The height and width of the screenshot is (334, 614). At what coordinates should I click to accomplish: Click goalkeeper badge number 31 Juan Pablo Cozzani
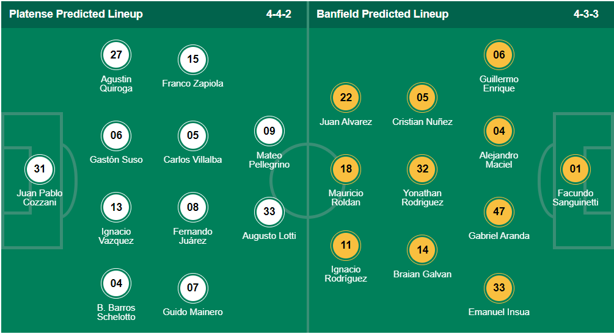coord(40,169)
